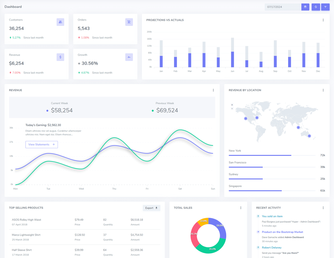This screenshot has height=258, width=334.
Task: Open Projections vs Actuals options menu
Action: coord(323,20)
